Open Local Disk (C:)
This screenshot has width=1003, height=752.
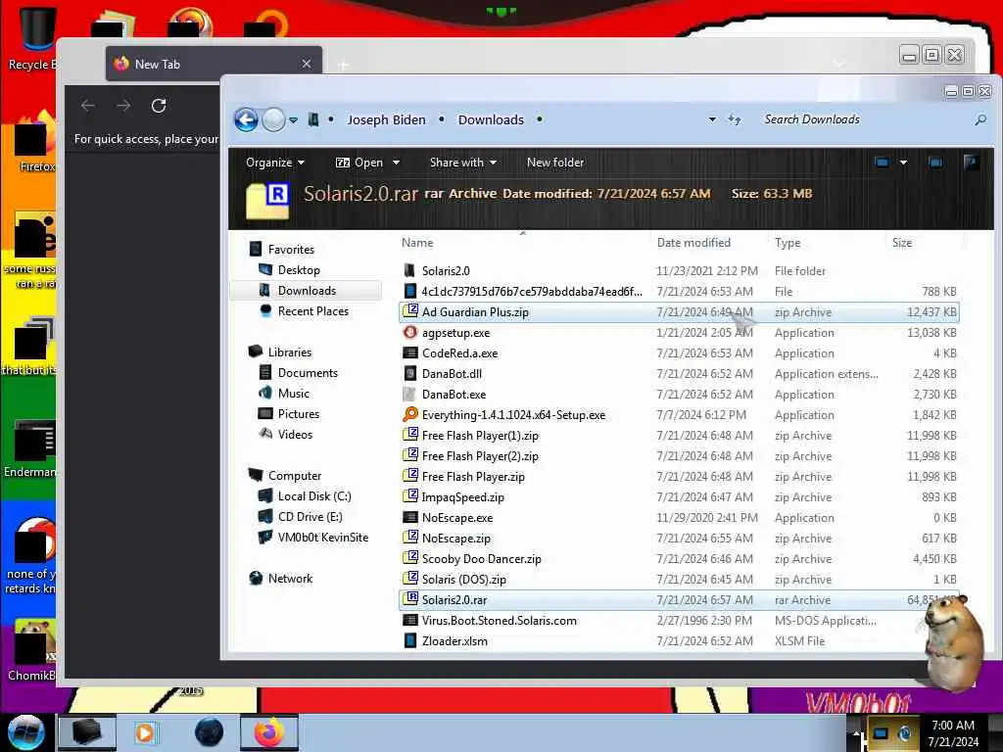[x=314, y=496]
